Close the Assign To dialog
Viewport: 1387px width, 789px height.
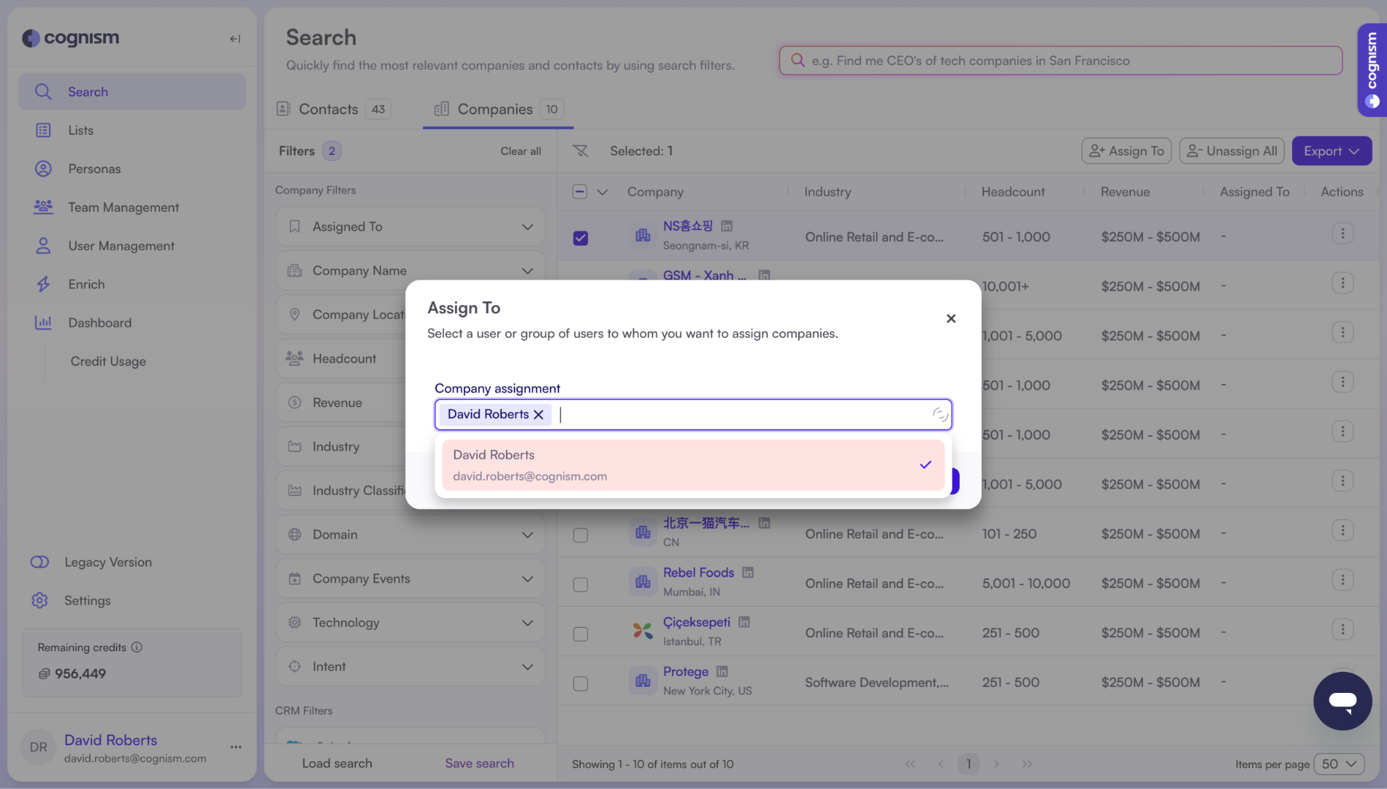pyautogui.click(x=951, y=319)
